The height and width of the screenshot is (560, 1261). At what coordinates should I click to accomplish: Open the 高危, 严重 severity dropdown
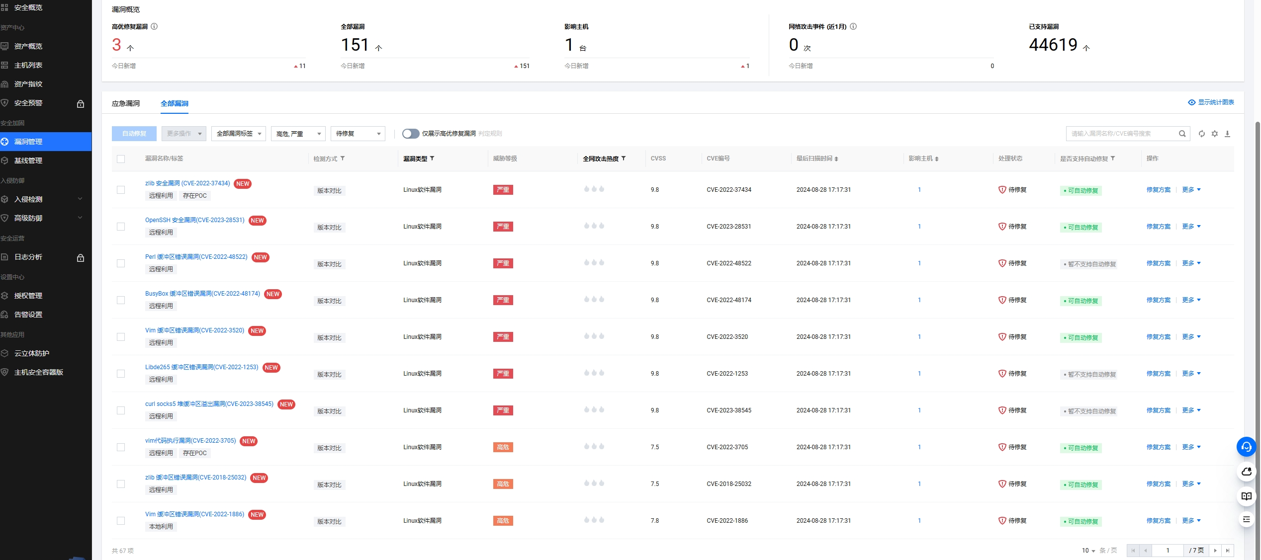click(x=298, y=134)
